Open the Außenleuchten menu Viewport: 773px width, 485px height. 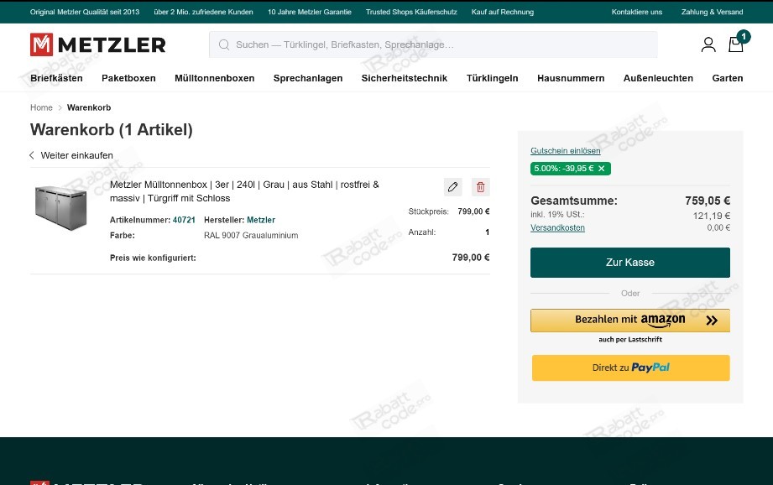pyautogui.click(x=658, y=78)
